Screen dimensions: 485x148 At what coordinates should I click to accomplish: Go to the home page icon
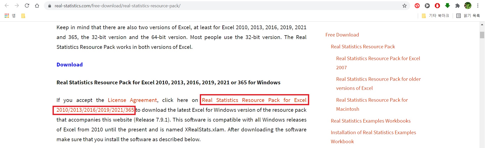tap(37, 6)
